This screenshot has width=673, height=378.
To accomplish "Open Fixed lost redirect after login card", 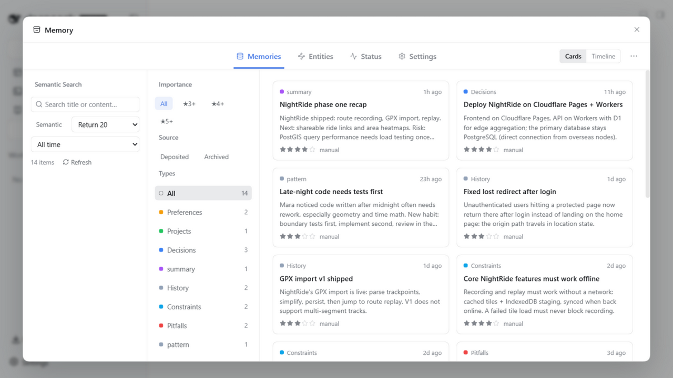I will (x=545, y=207).
